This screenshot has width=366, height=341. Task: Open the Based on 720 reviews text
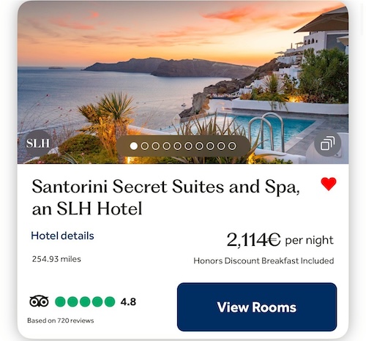(x=61, y=321)
